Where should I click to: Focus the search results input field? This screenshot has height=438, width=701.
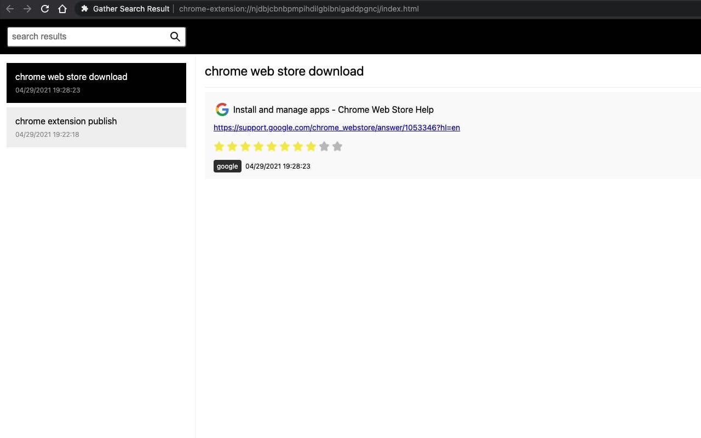(96, 37)
